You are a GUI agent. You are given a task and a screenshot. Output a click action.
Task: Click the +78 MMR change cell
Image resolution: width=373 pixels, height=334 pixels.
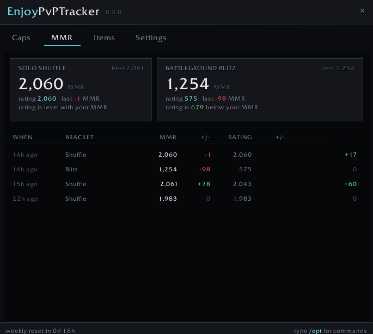pyautogui.click(x=204, y=184)
